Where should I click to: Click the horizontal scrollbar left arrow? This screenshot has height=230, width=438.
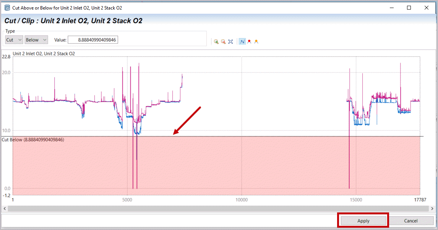click(4, 209)
